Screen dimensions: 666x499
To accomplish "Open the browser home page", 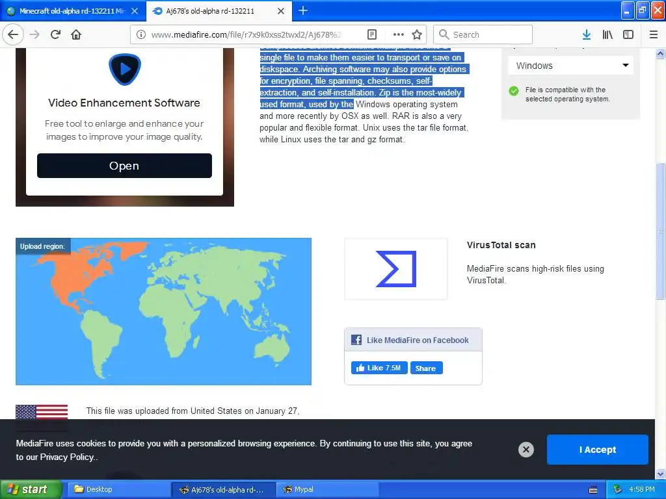I will [x=76, y=34].
